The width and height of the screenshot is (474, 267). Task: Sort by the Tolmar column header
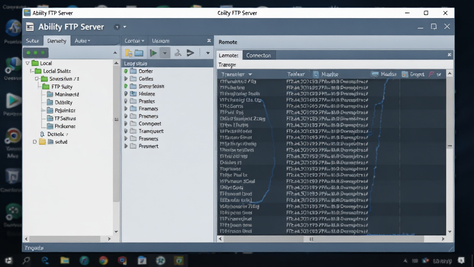[296, 74]
